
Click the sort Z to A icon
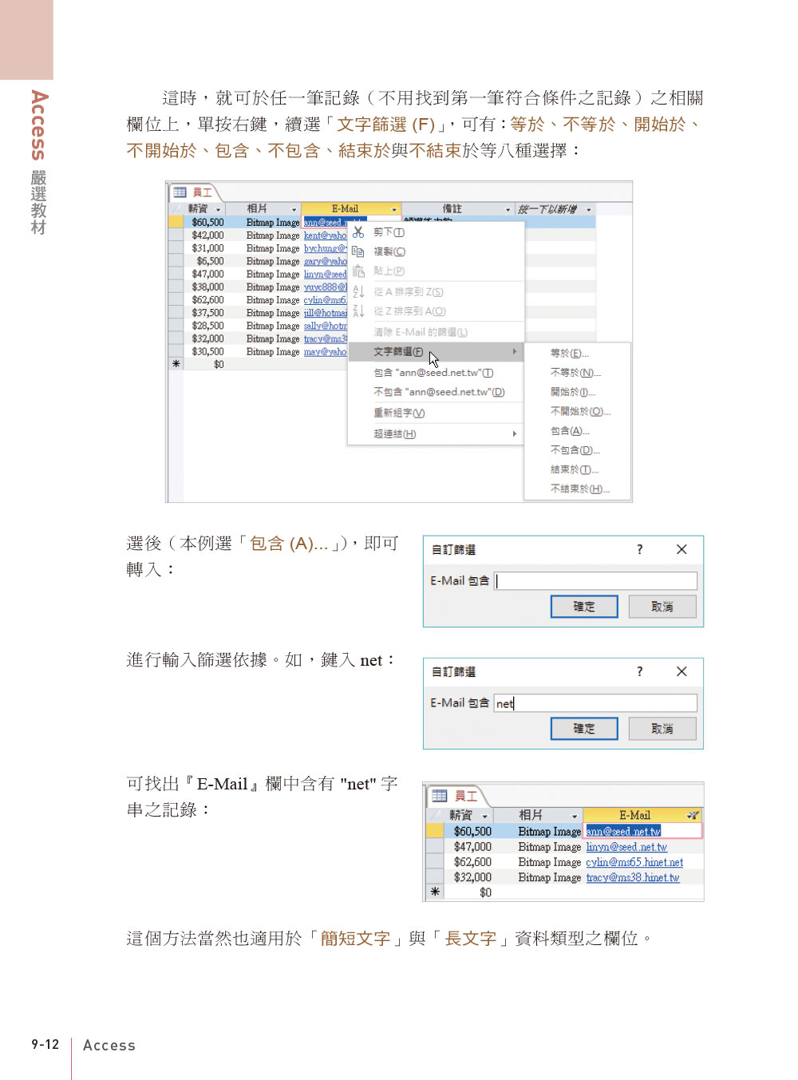click(x=358, y=311)
